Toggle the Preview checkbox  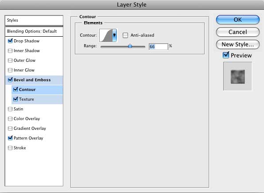coord(226,55)
